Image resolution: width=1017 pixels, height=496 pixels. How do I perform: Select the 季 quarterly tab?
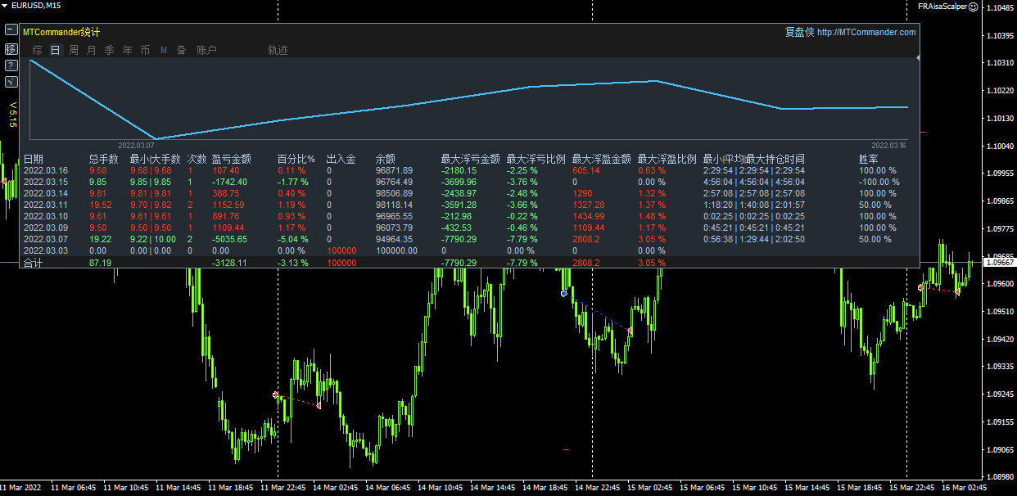click(109, 51)
